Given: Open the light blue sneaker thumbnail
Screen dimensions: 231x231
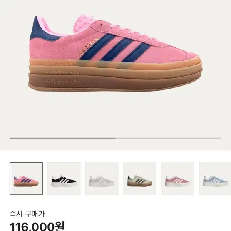Looking at the screenshot, I should pyautogui.click(x=215, y=179).
